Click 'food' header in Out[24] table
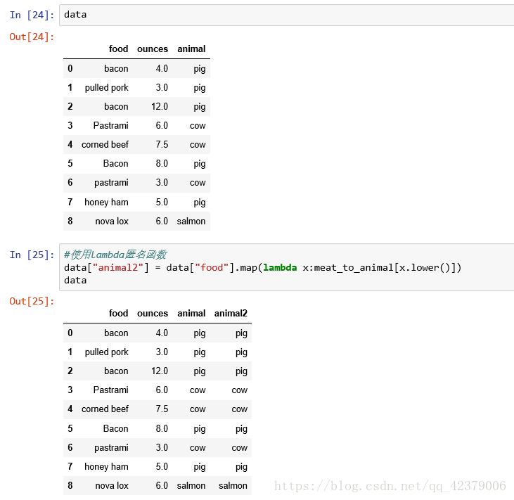 (x=118, y=49)
